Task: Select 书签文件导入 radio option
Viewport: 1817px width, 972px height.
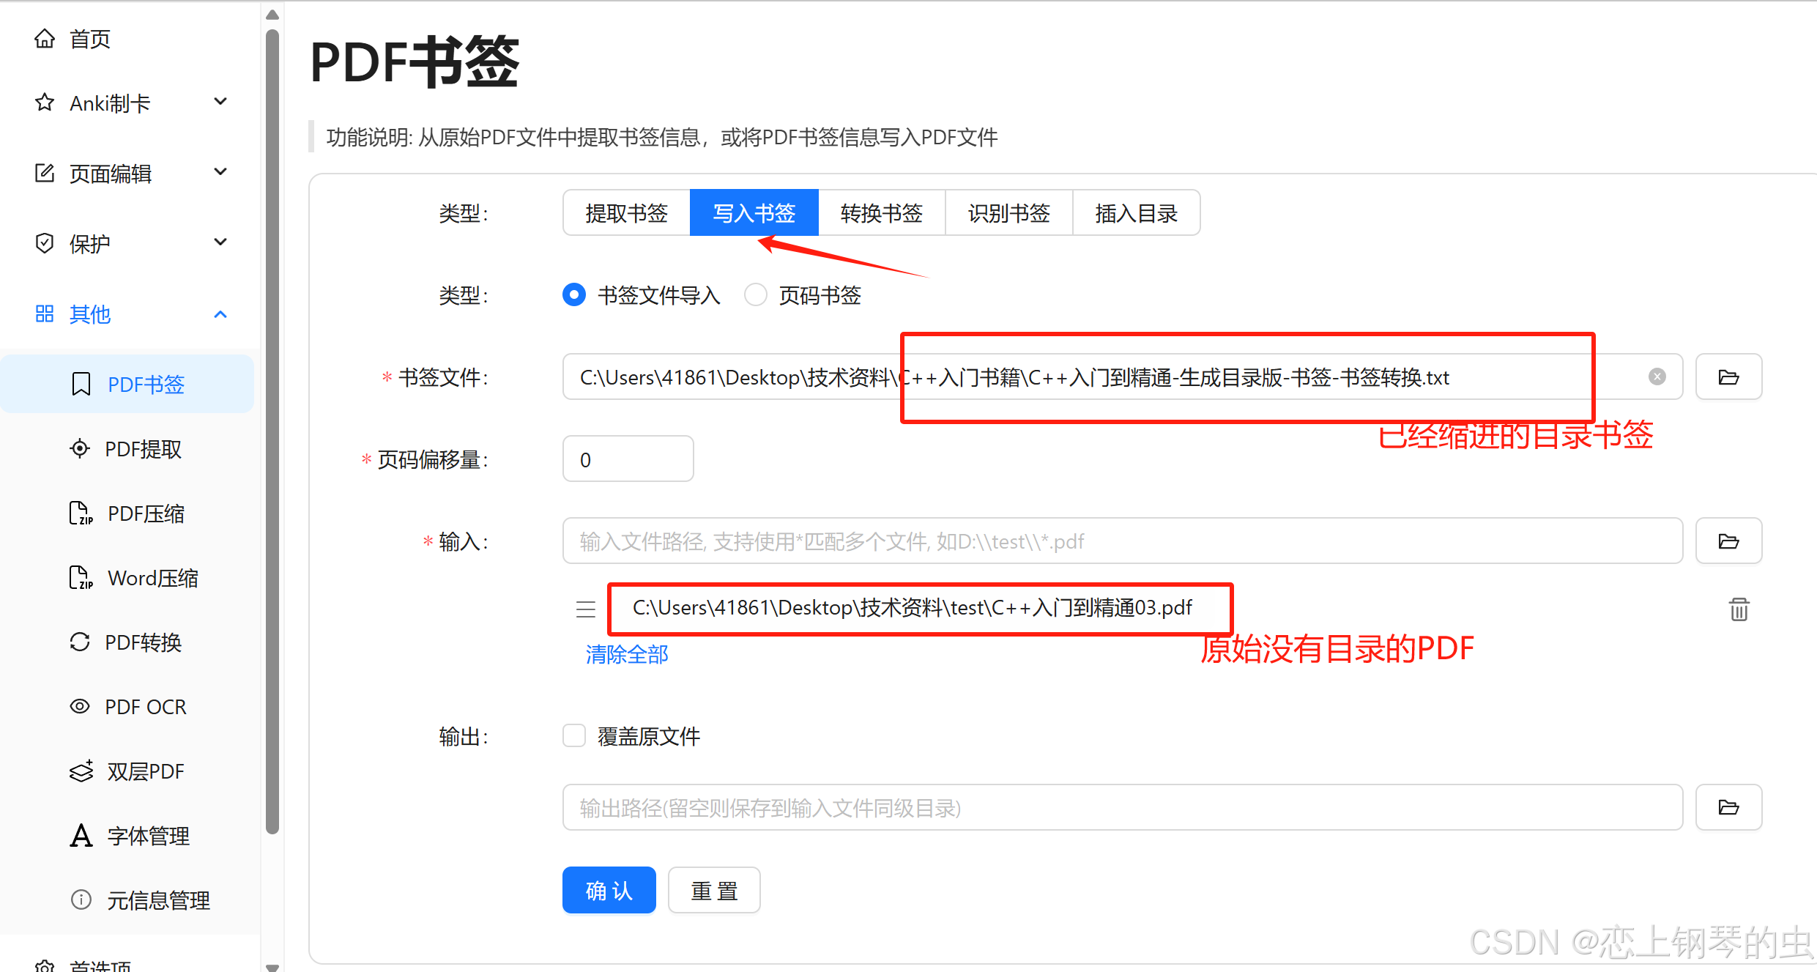Action: [574, 295]
